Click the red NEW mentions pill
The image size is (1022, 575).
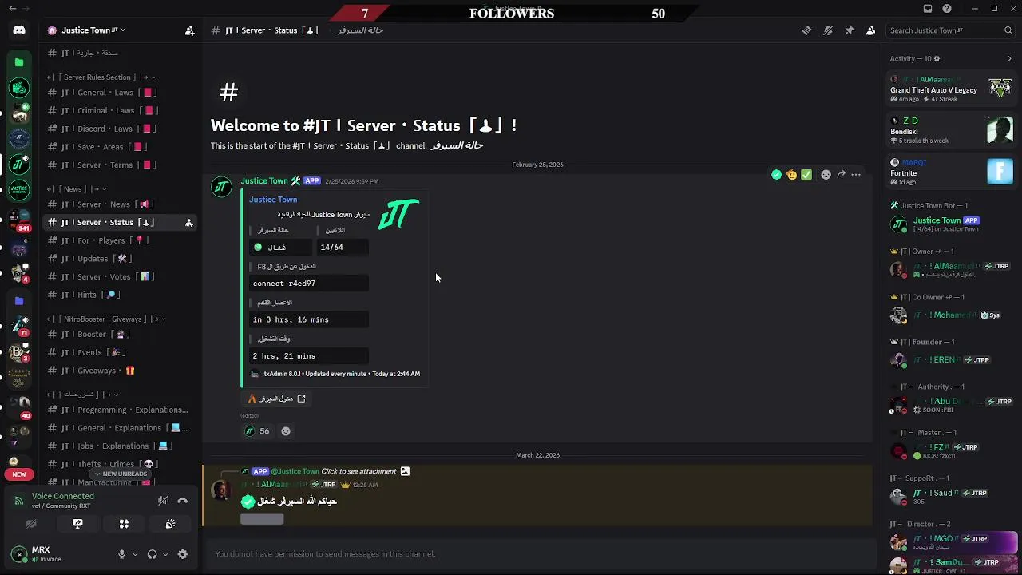pos(19,474)
